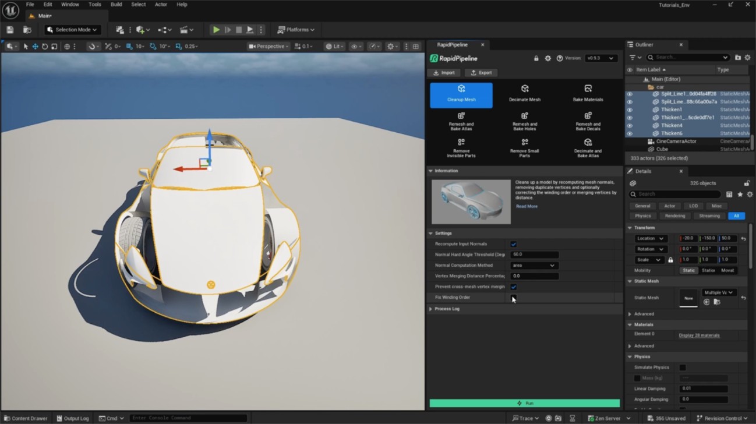The width and height of the screenshot is (756, 424).
Task: Toggle Simulate Physics checkbox
Action: (683, 368)
